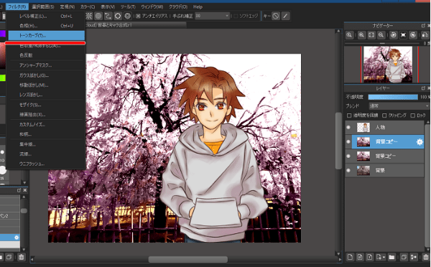Choose モザイク in the filter menu
The image size is (431, 267).
[47, 105]
